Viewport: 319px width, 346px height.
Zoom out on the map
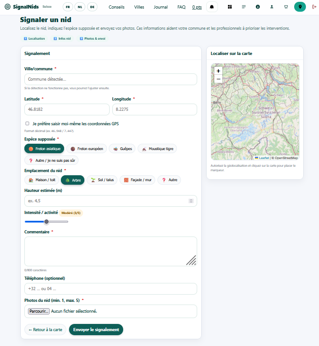pos(218,79)
